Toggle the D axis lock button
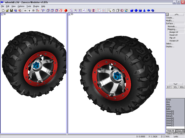Screen dimensions: 185x138 (x=33, y=11)
